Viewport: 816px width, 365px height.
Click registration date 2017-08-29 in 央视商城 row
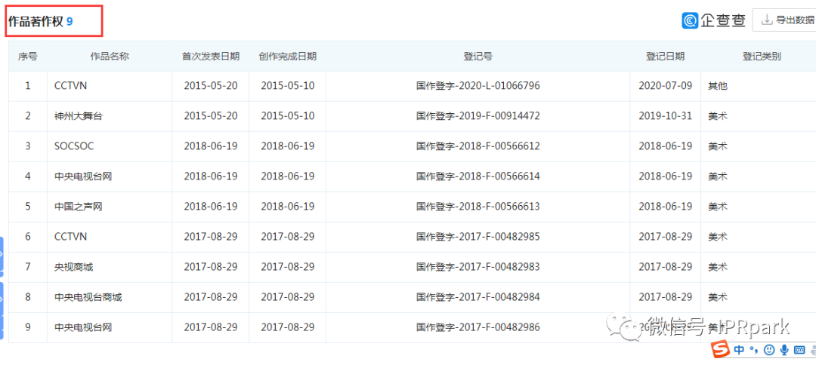[665, 267]
